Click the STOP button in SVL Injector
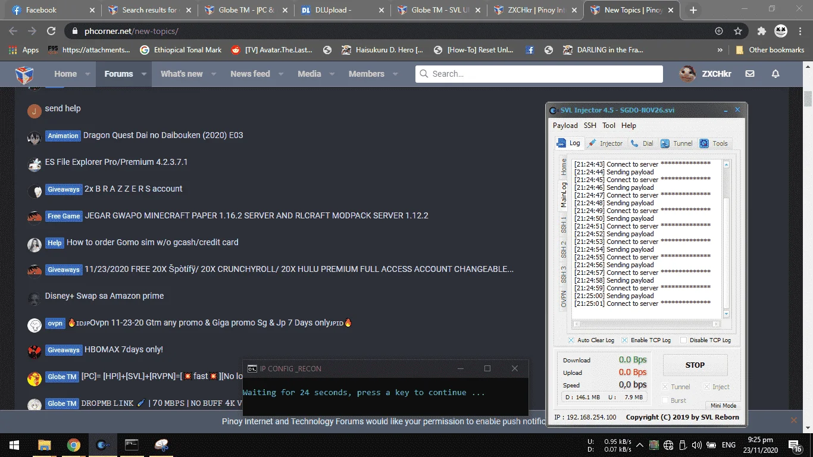The width and height of the screenshot is (813, 457). [x=695, y=365]
